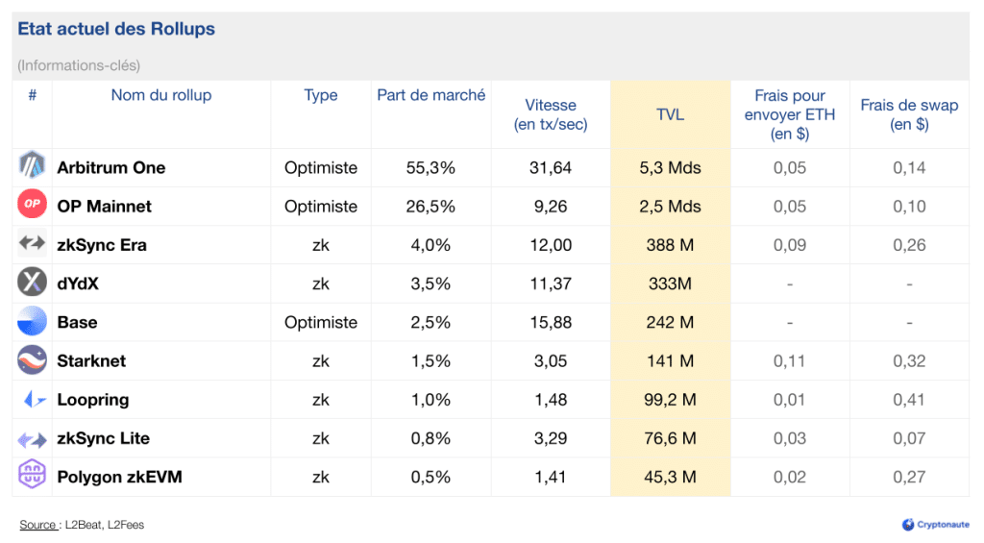Click the '5,3 Mds' TVL value
The image size is (984, 543).
pyautogui.click(x=670, y=167)
